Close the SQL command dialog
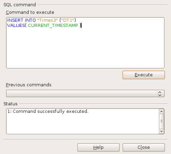 [144, 147]
